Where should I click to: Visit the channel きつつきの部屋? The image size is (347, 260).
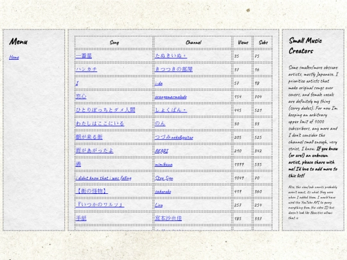point(173,69)
